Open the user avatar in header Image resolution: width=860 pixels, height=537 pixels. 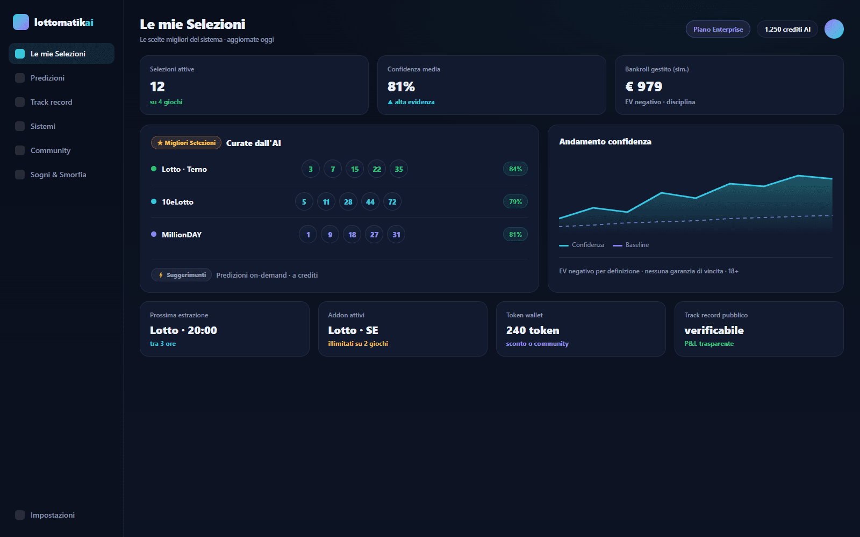tap(834, 29)
